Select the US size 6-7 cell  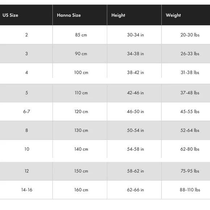click(x=26, y=112)
